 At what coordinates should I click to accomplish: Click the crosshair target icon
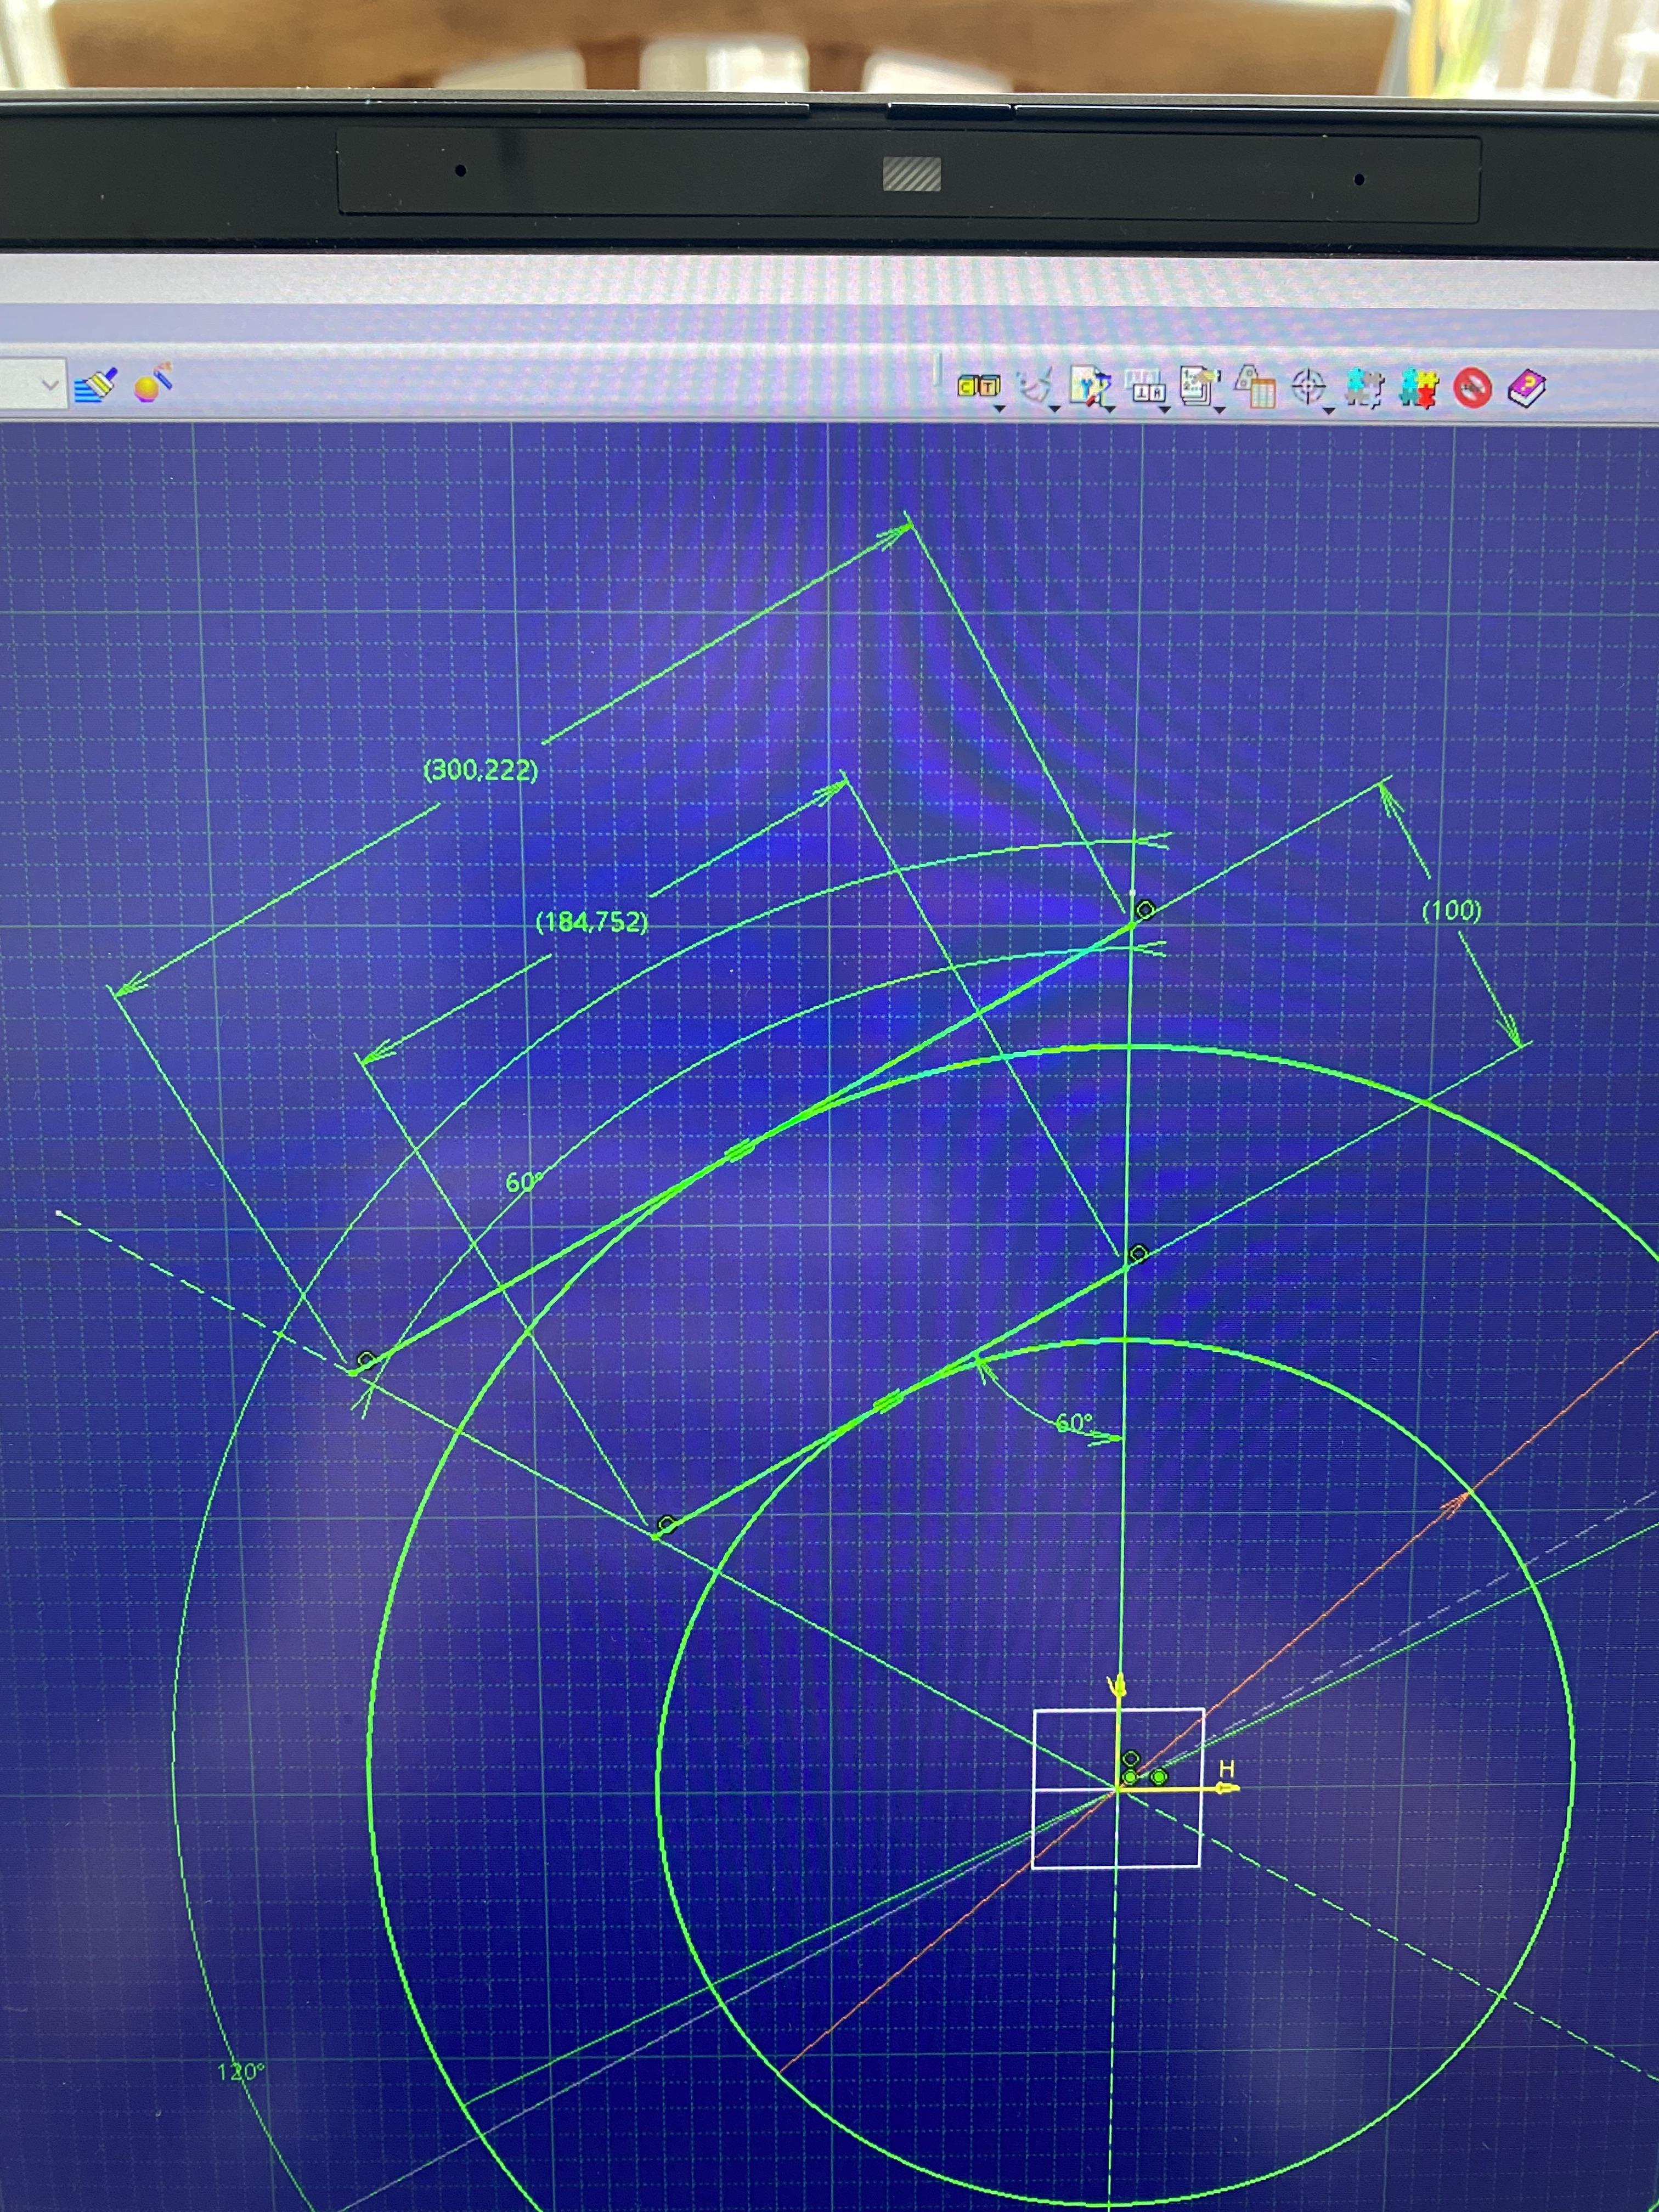pos(1308,386)
